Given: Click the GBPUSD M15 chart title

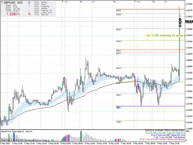Looking at the screenshot, I should click(x=13, y=2).
